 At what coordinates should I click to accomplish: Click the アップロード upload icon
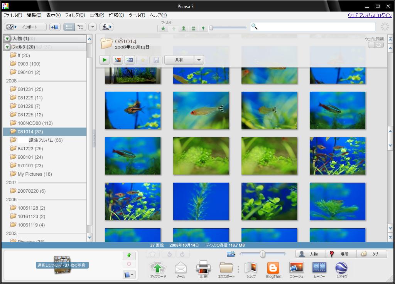(x=158, y=269)
